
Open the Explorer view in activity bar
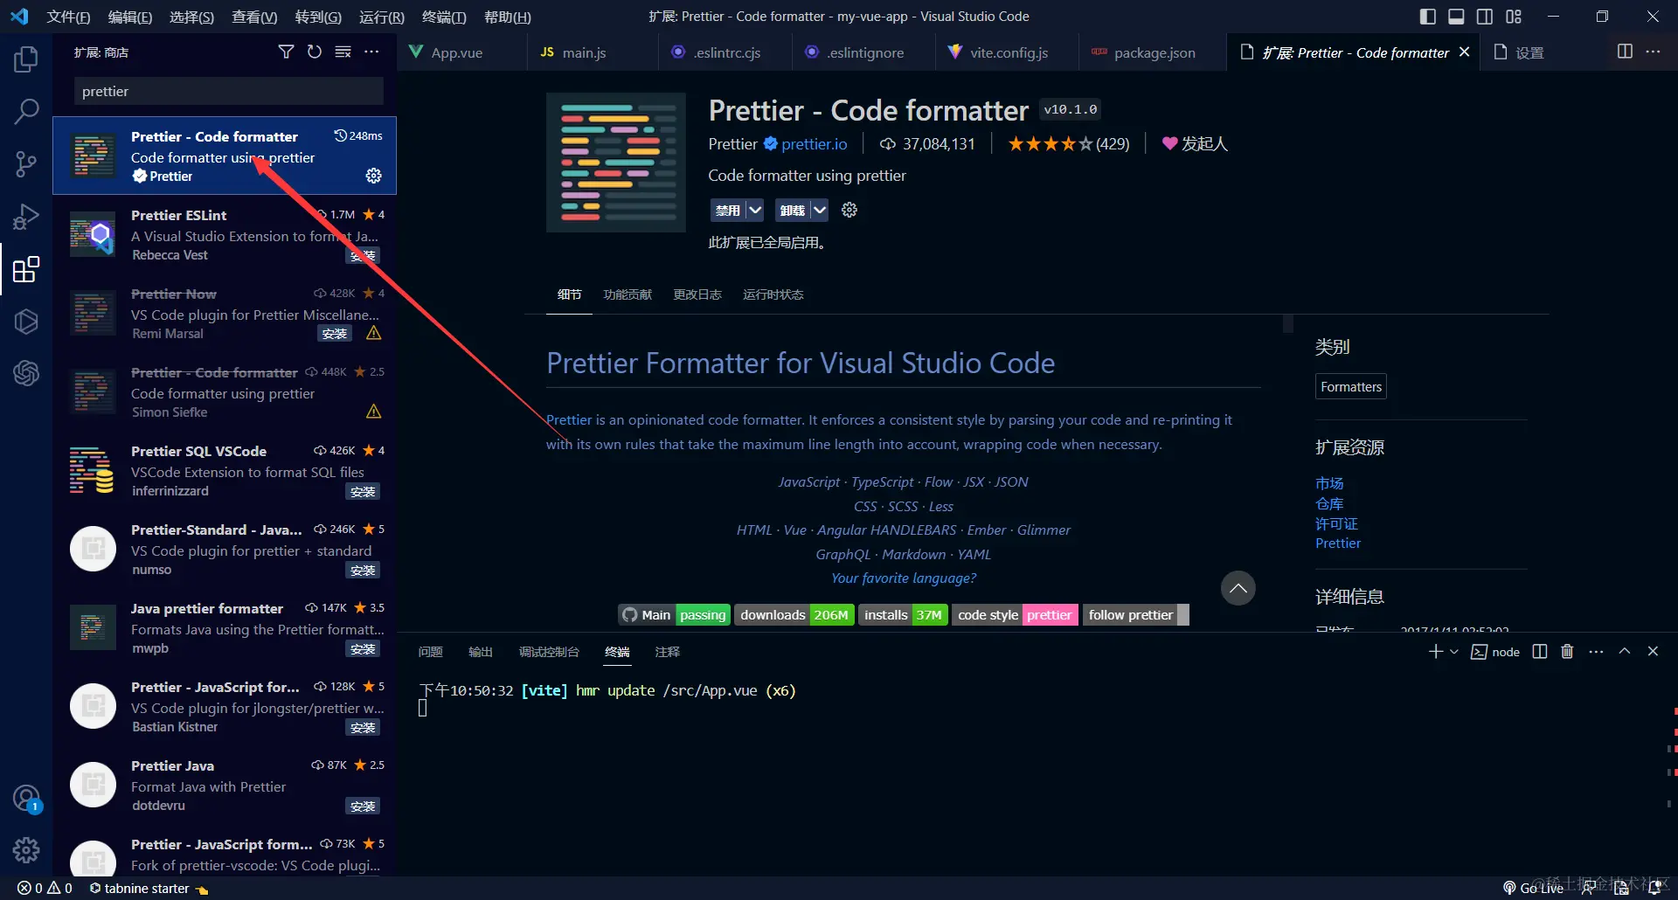(26, 59)
